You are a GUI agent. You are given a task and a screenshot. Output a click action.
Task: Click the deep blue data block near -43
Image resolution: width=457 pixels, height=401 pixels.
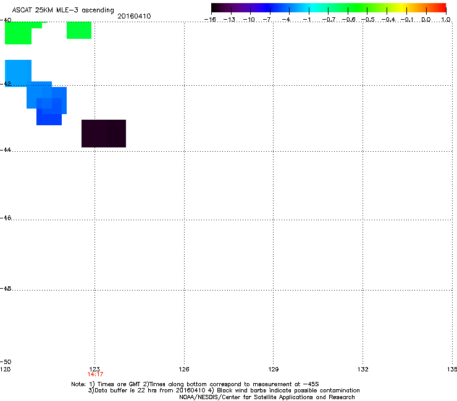(x=49, y=116)
